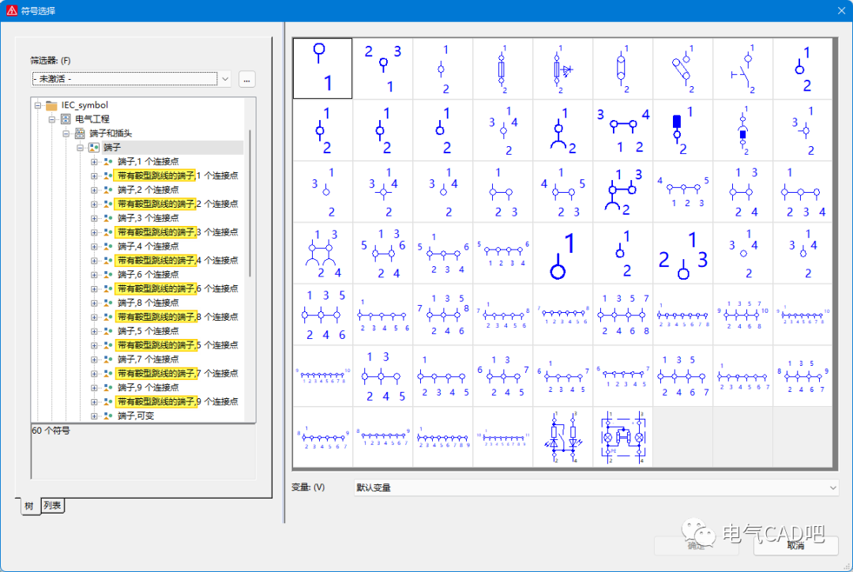Select the large bold terminal symbol with 2 1 3
Image resolution: width=853 pixels, height=572 pixels.
682,253
